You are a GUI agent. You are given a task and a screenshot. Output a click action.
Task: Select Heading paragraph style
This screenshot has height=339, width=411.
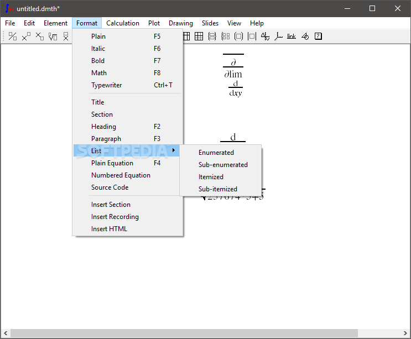tap(128, 127)
